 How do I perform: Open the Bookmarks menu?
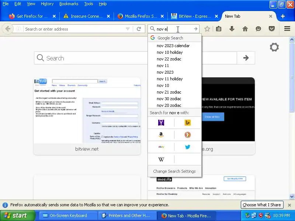[x=69, y=4]
